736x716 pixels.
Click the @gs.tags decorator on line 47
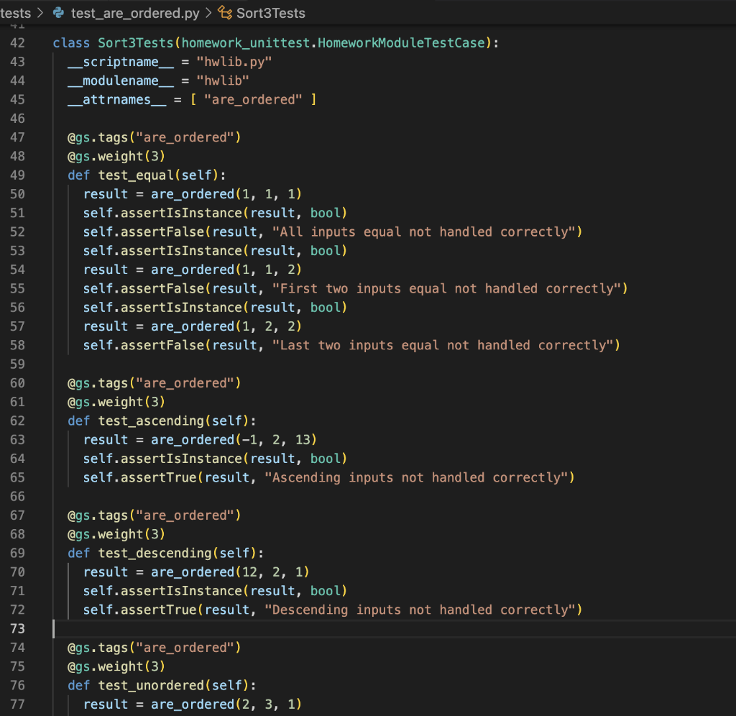[155, 137]
